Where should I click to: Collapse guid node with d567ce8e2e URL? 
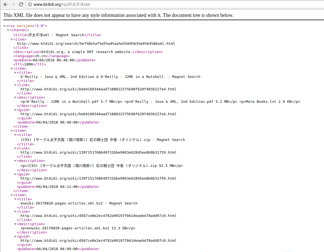tap(15, 237)
